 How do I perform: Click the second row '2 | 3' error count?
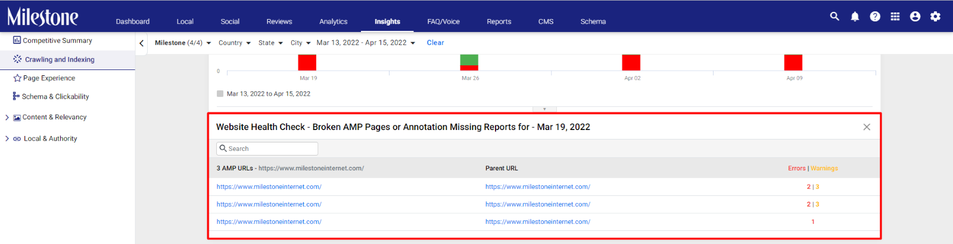[x=813, y=204]
